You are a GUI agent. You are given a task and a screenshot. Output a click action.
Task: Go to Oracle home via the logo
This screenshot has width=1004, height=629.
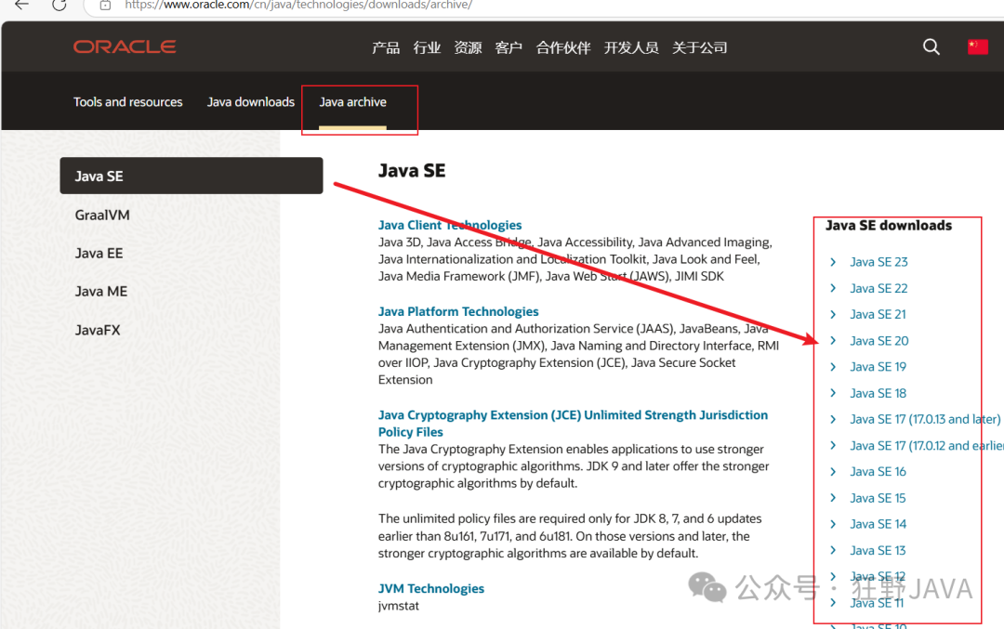(x=125, y=46)
